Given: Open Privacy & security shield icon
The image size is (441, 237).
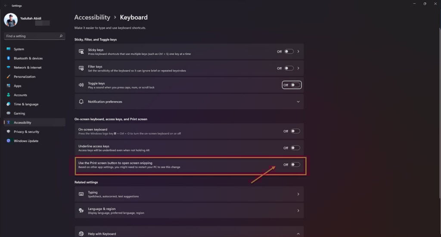Looking at the screenshot, I should pos(9,131).
